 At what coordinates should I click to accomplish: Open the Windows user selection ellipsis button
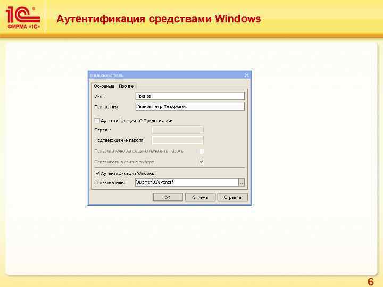(x=242, y=182)
